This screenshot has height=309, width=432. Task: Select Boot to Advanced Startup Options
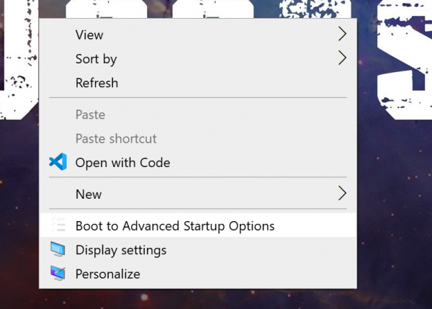pyautogui.click(x=175, y=225)
